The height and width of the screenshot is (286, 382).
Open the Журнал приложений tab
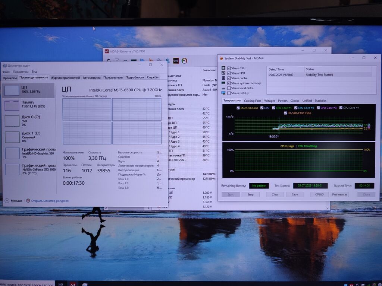(x=65, y=77)
